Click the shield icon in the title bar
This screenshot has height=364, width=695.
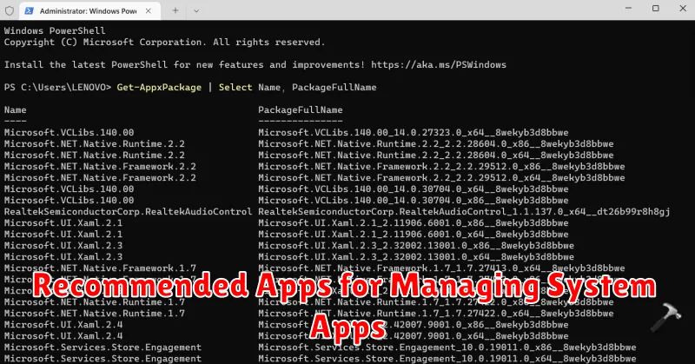[x=10, y=10]
